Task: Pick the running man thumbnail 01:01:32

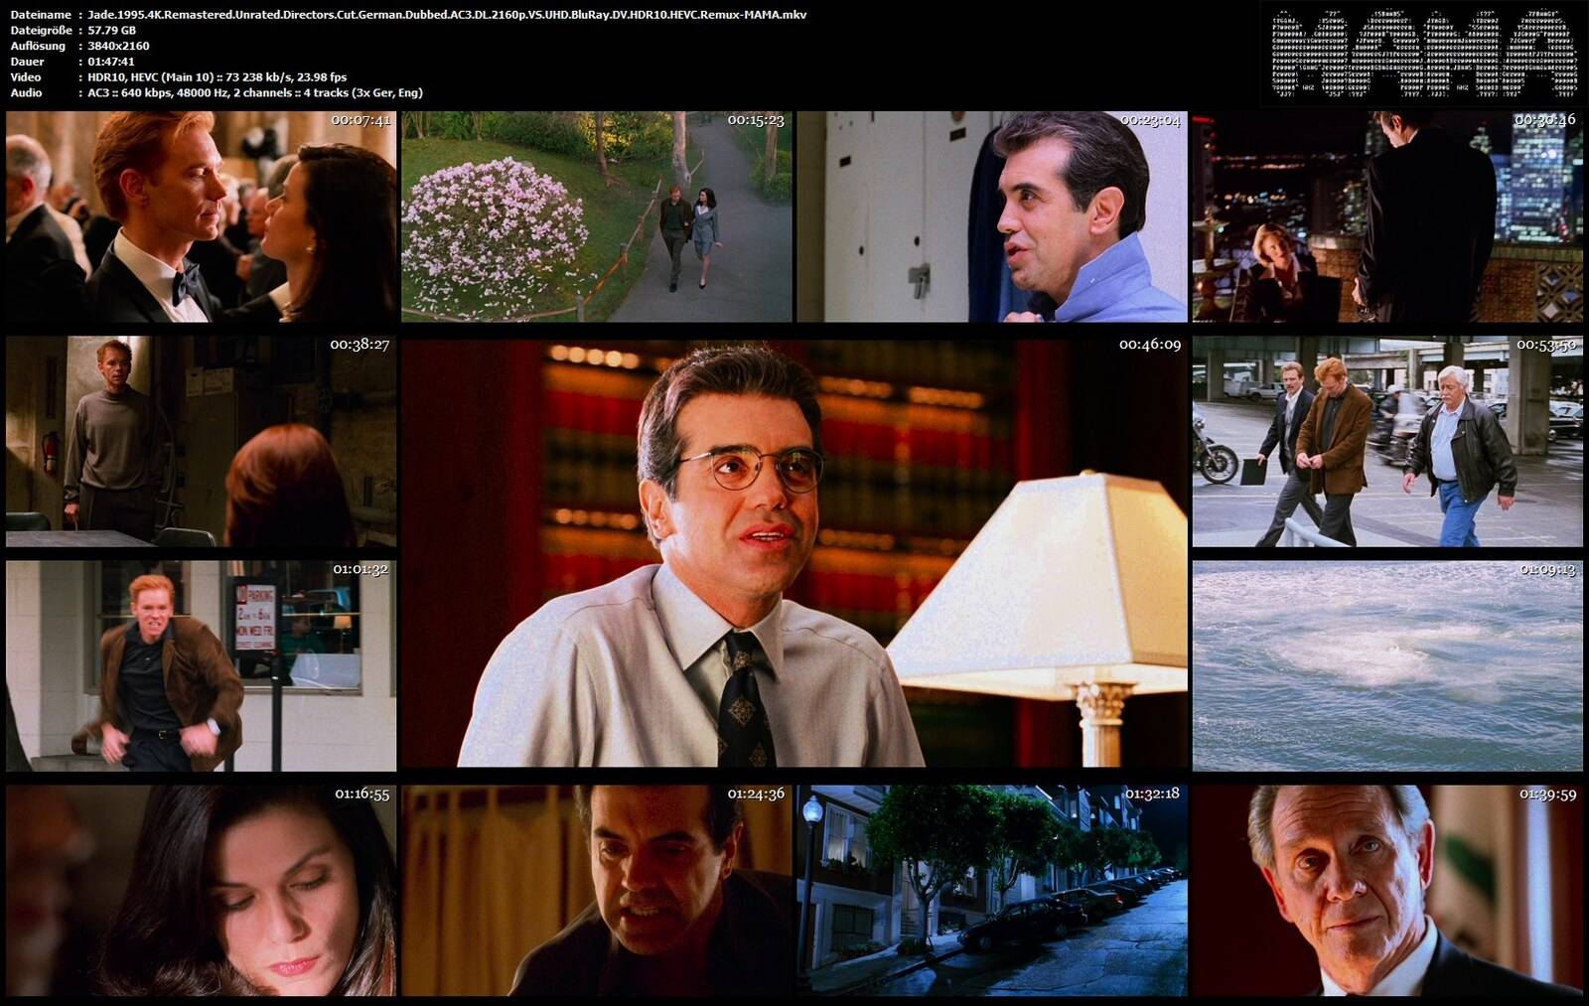Action: coord(201,665)
